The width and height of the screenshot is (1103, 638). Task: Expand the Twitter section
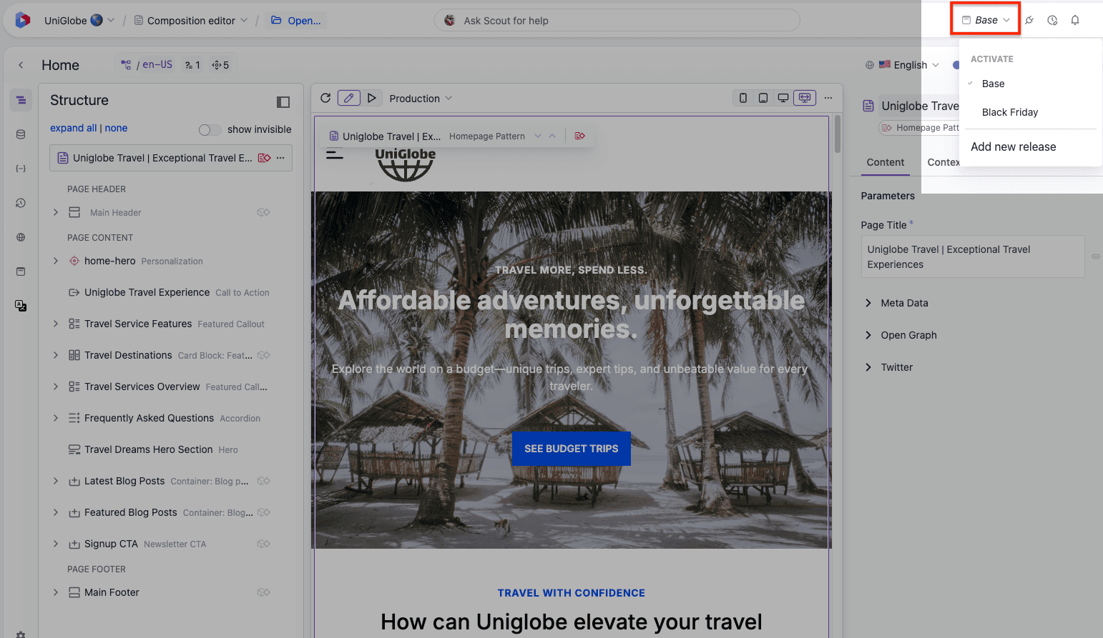coord(888,367)
